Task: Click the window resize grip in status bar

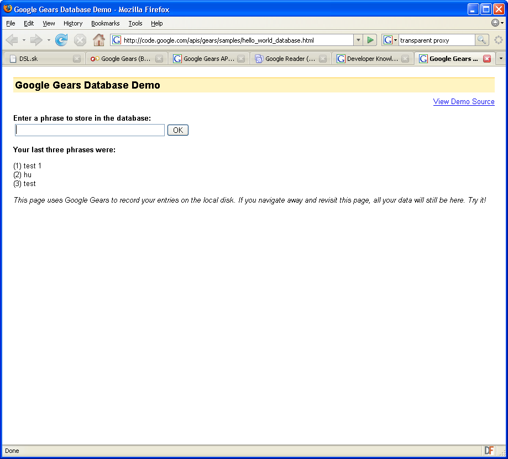Action: (x=502, y=453)
